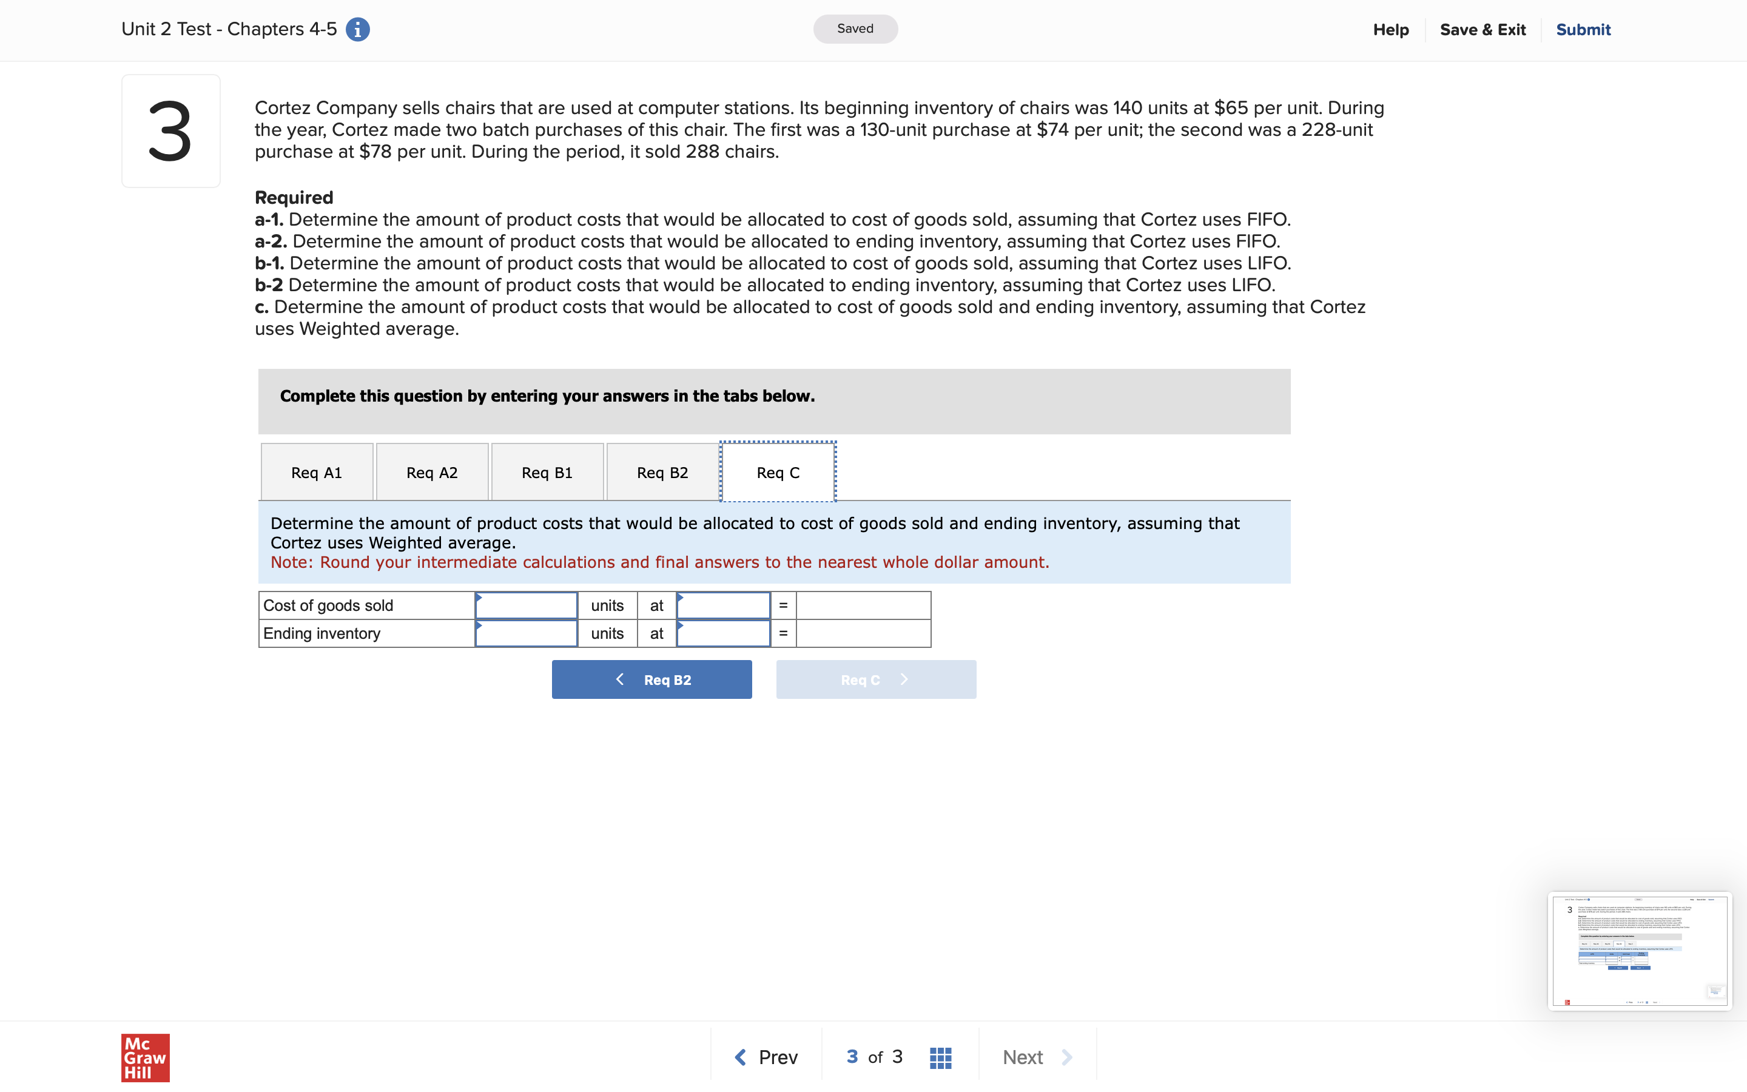The height and width of the screenshot is (1092, 1747).
Task: Click the McGraw Hill logo
Action: coord(145,1057)
